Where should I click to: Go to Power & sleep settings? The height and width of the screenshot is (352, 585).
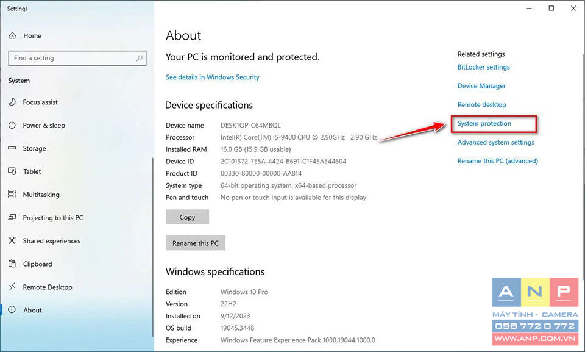click(x=44, y=125)
